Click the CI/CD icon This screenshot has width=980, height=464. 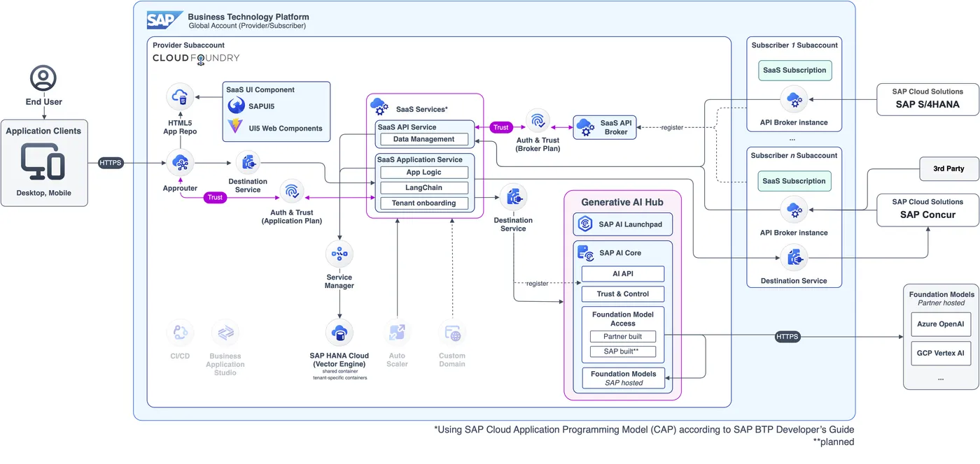[180, 333]
